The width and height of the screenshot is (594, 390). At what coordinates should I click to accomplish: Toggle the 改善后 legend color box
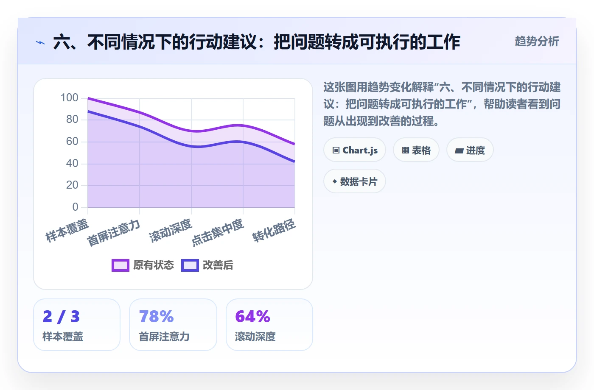[190, 265]
